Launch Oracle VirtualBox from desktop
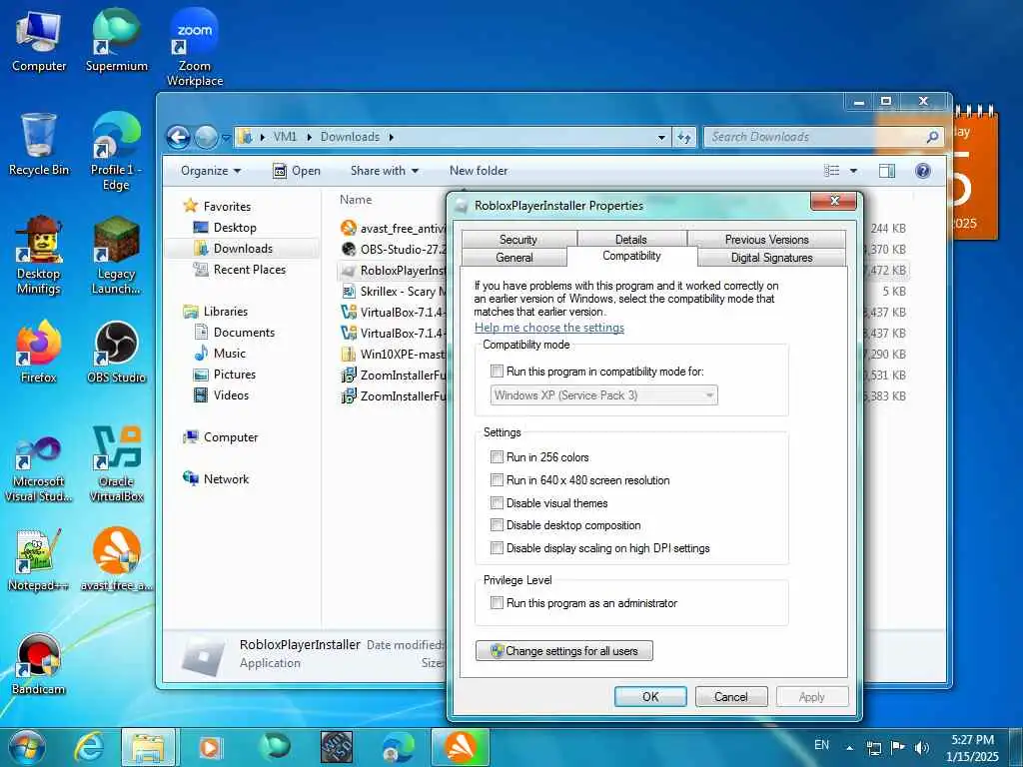The image size is (1023, 767). [116, 463]
